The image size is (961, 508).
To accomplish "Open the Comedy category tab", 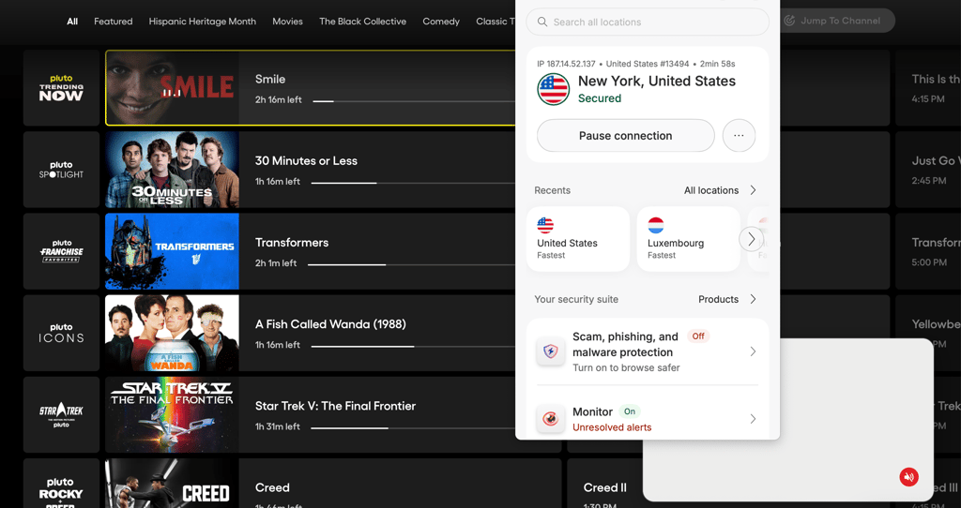I will pyautogui.click(x=441, y=22).
